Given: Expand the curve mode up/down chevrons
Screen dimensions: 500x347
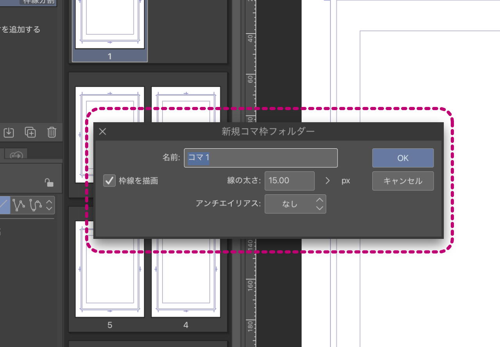Looking at the screenshot, I should click(49, 205).
